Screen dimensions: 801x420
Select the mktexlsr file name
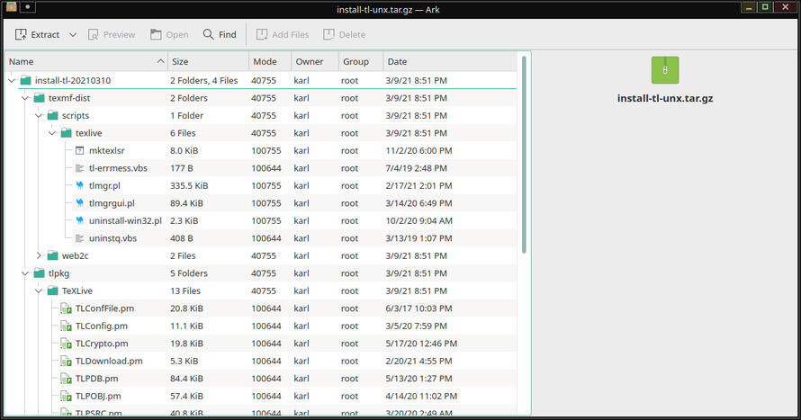(x=107, y=150)
